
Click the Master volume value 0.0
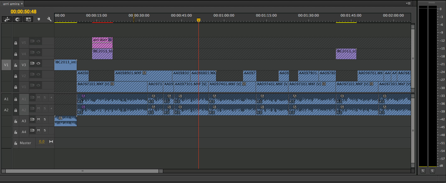[x=42, y=142]
